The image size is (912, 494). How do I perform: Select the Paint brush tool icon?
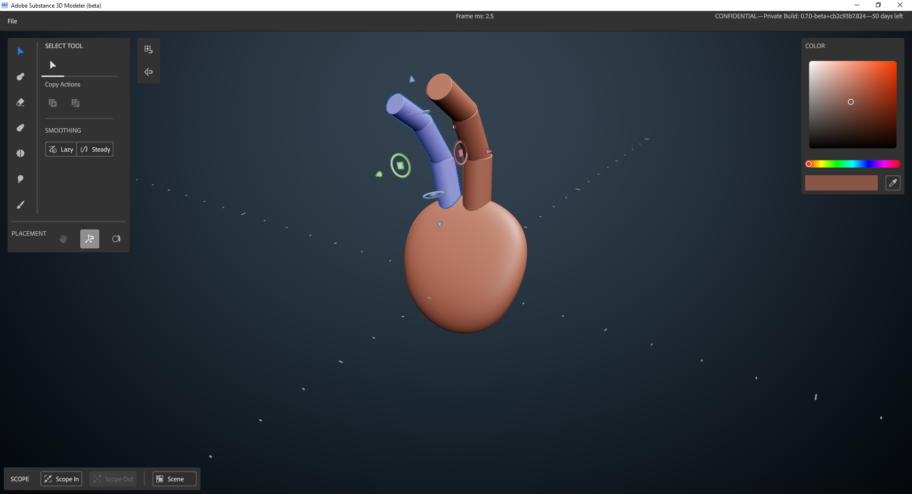click(x=20, y=205)
